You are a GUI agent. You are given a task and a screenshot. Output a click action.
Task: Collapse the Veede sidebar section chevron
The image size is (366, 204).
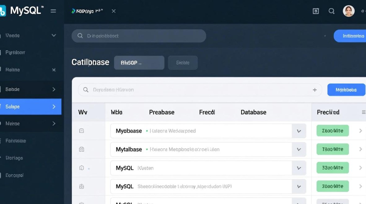[54, 35]
